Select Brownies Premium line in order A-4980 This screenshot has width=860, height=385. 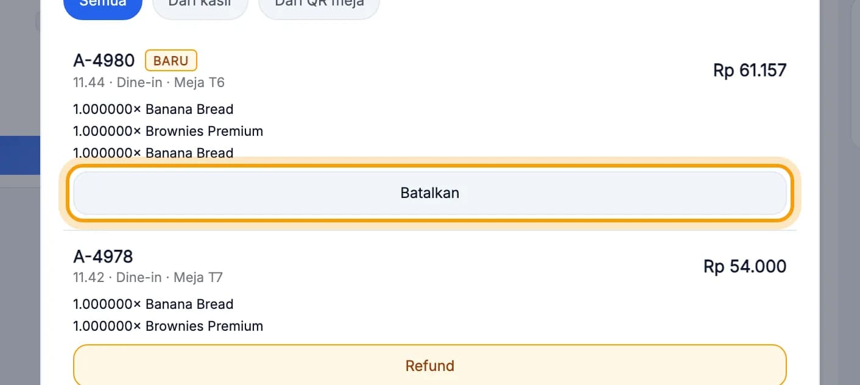point(168,132)
